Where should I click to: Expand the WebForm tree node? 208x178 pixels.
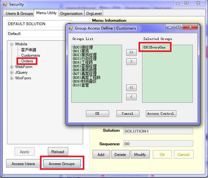[11, 67]
